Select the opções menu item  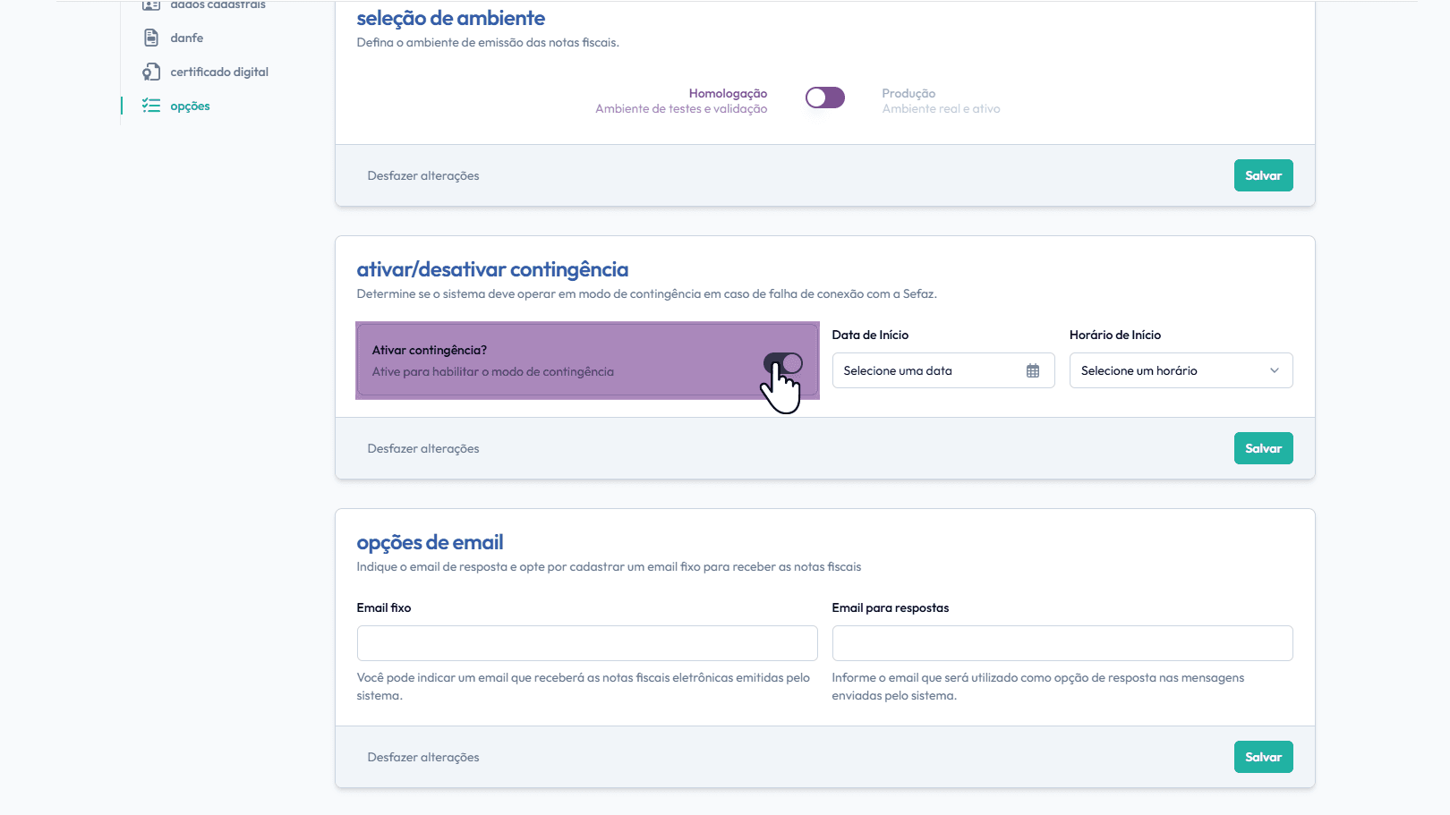(x=190, y=106)
